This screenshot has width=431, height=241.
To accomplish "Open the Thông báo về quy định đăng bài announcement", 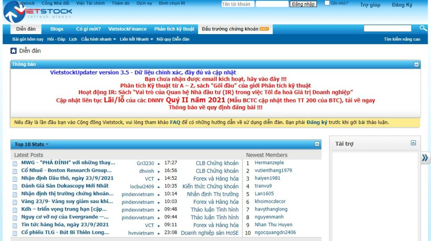I will point(215,107).
